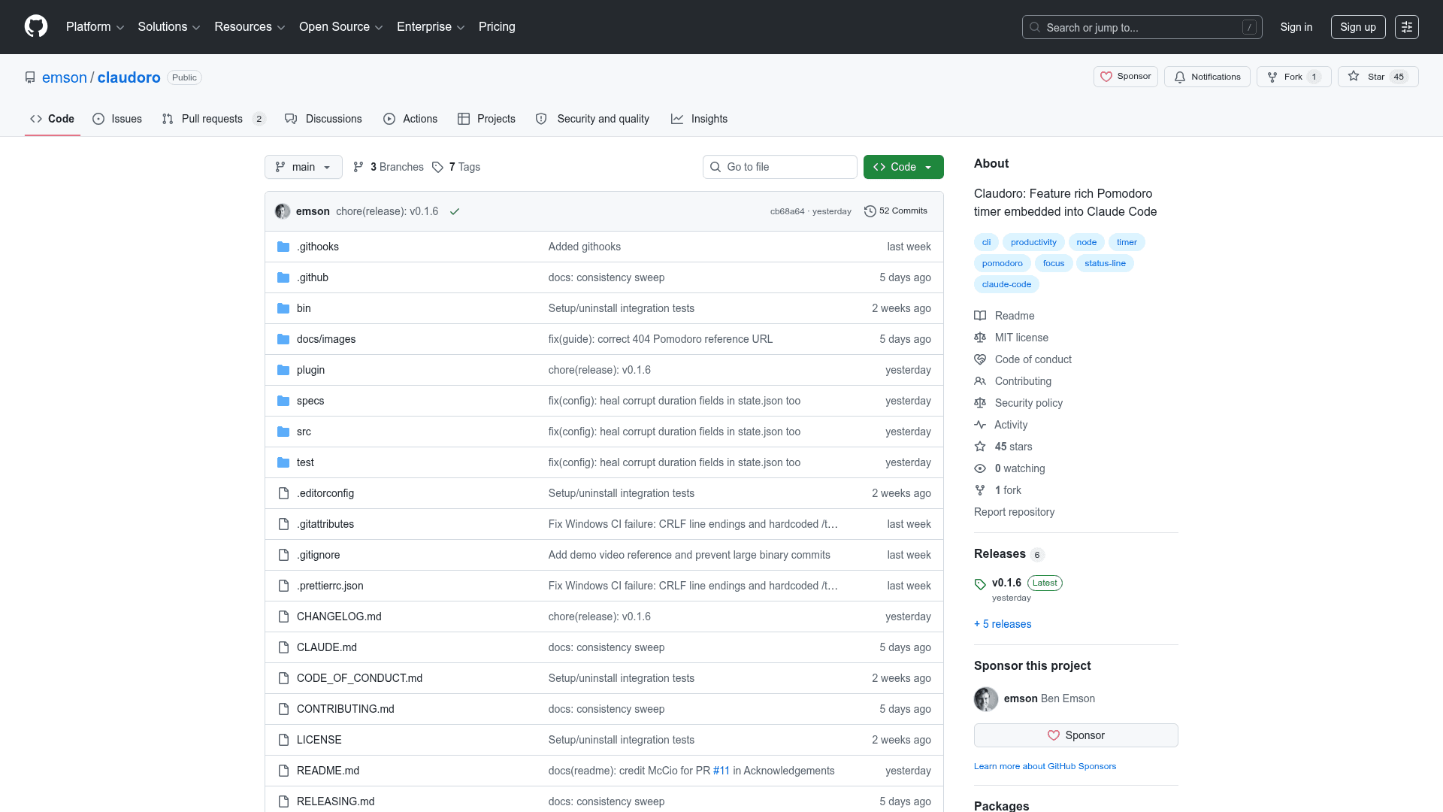Screen dimensions: 1443x812
Task: Toggle Notifications for this repository
Action: click(1207, 77)
